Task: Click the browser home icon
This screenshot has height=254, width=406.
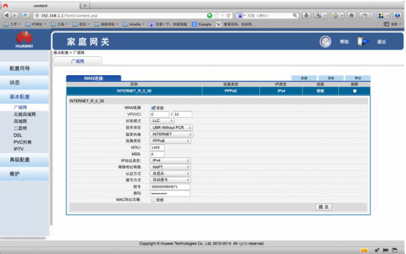Action: click(351, 16)
